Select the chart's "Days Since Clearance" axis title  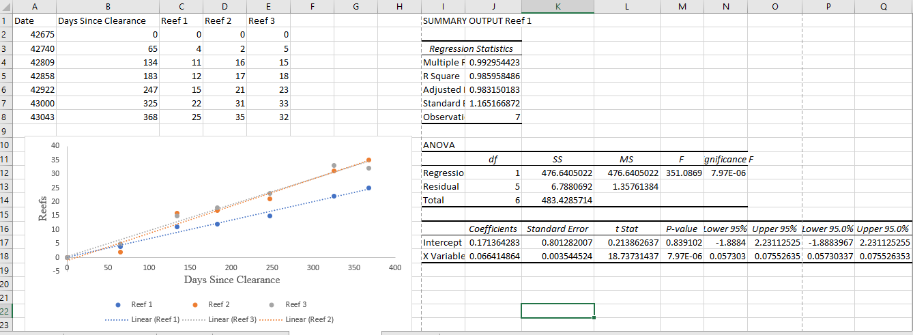(232, 280)
